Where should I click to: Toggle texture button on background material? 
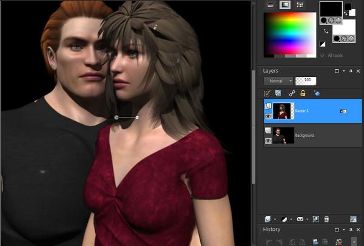tap(344, 39)
